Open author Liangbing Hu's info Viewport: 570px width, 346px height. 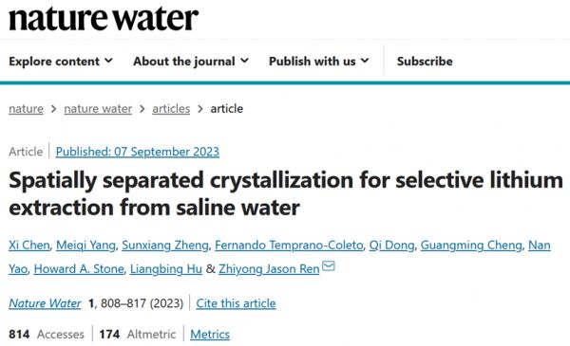[166, 269]
